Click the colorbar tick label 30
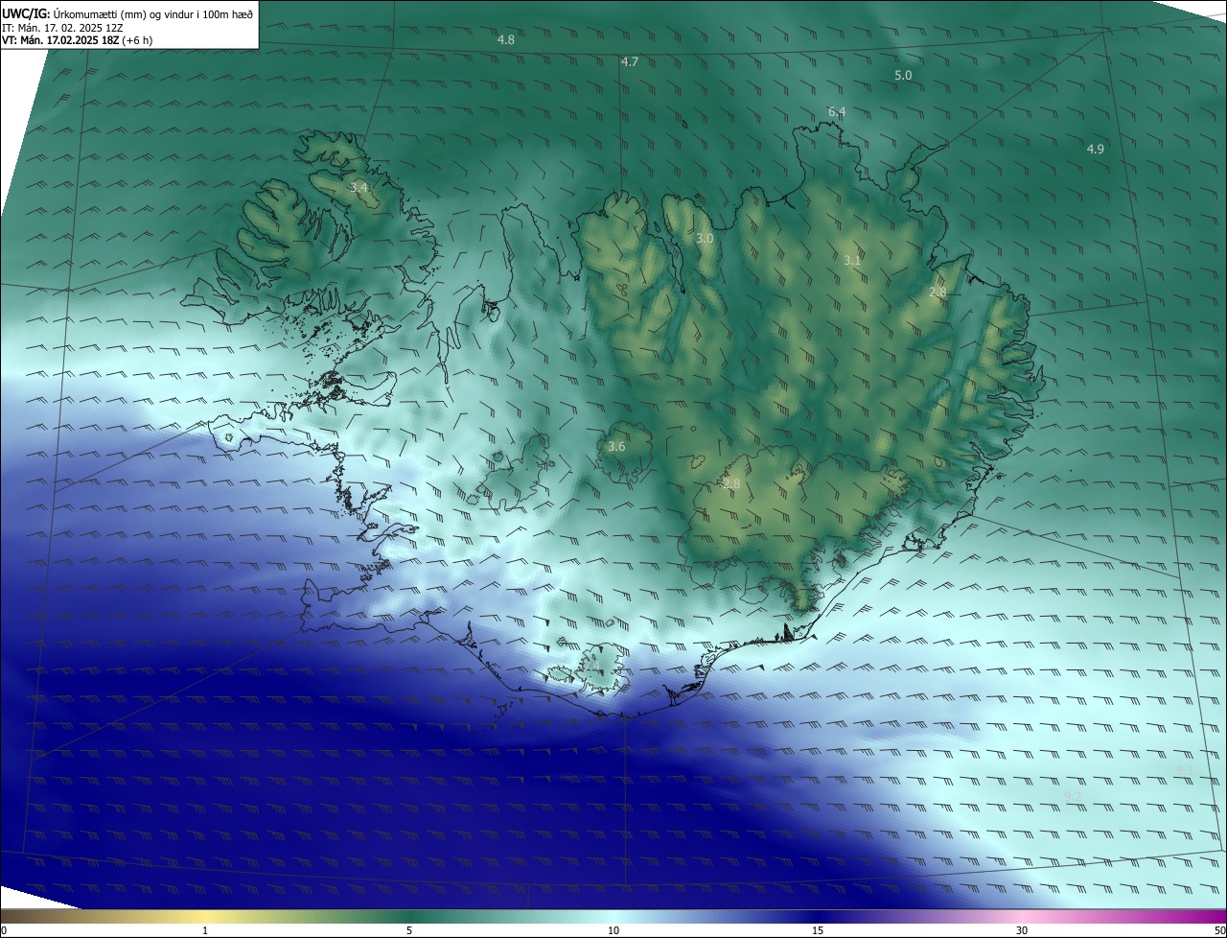1227x938 pixels. pyautogui.click(x=1022, y=930)
